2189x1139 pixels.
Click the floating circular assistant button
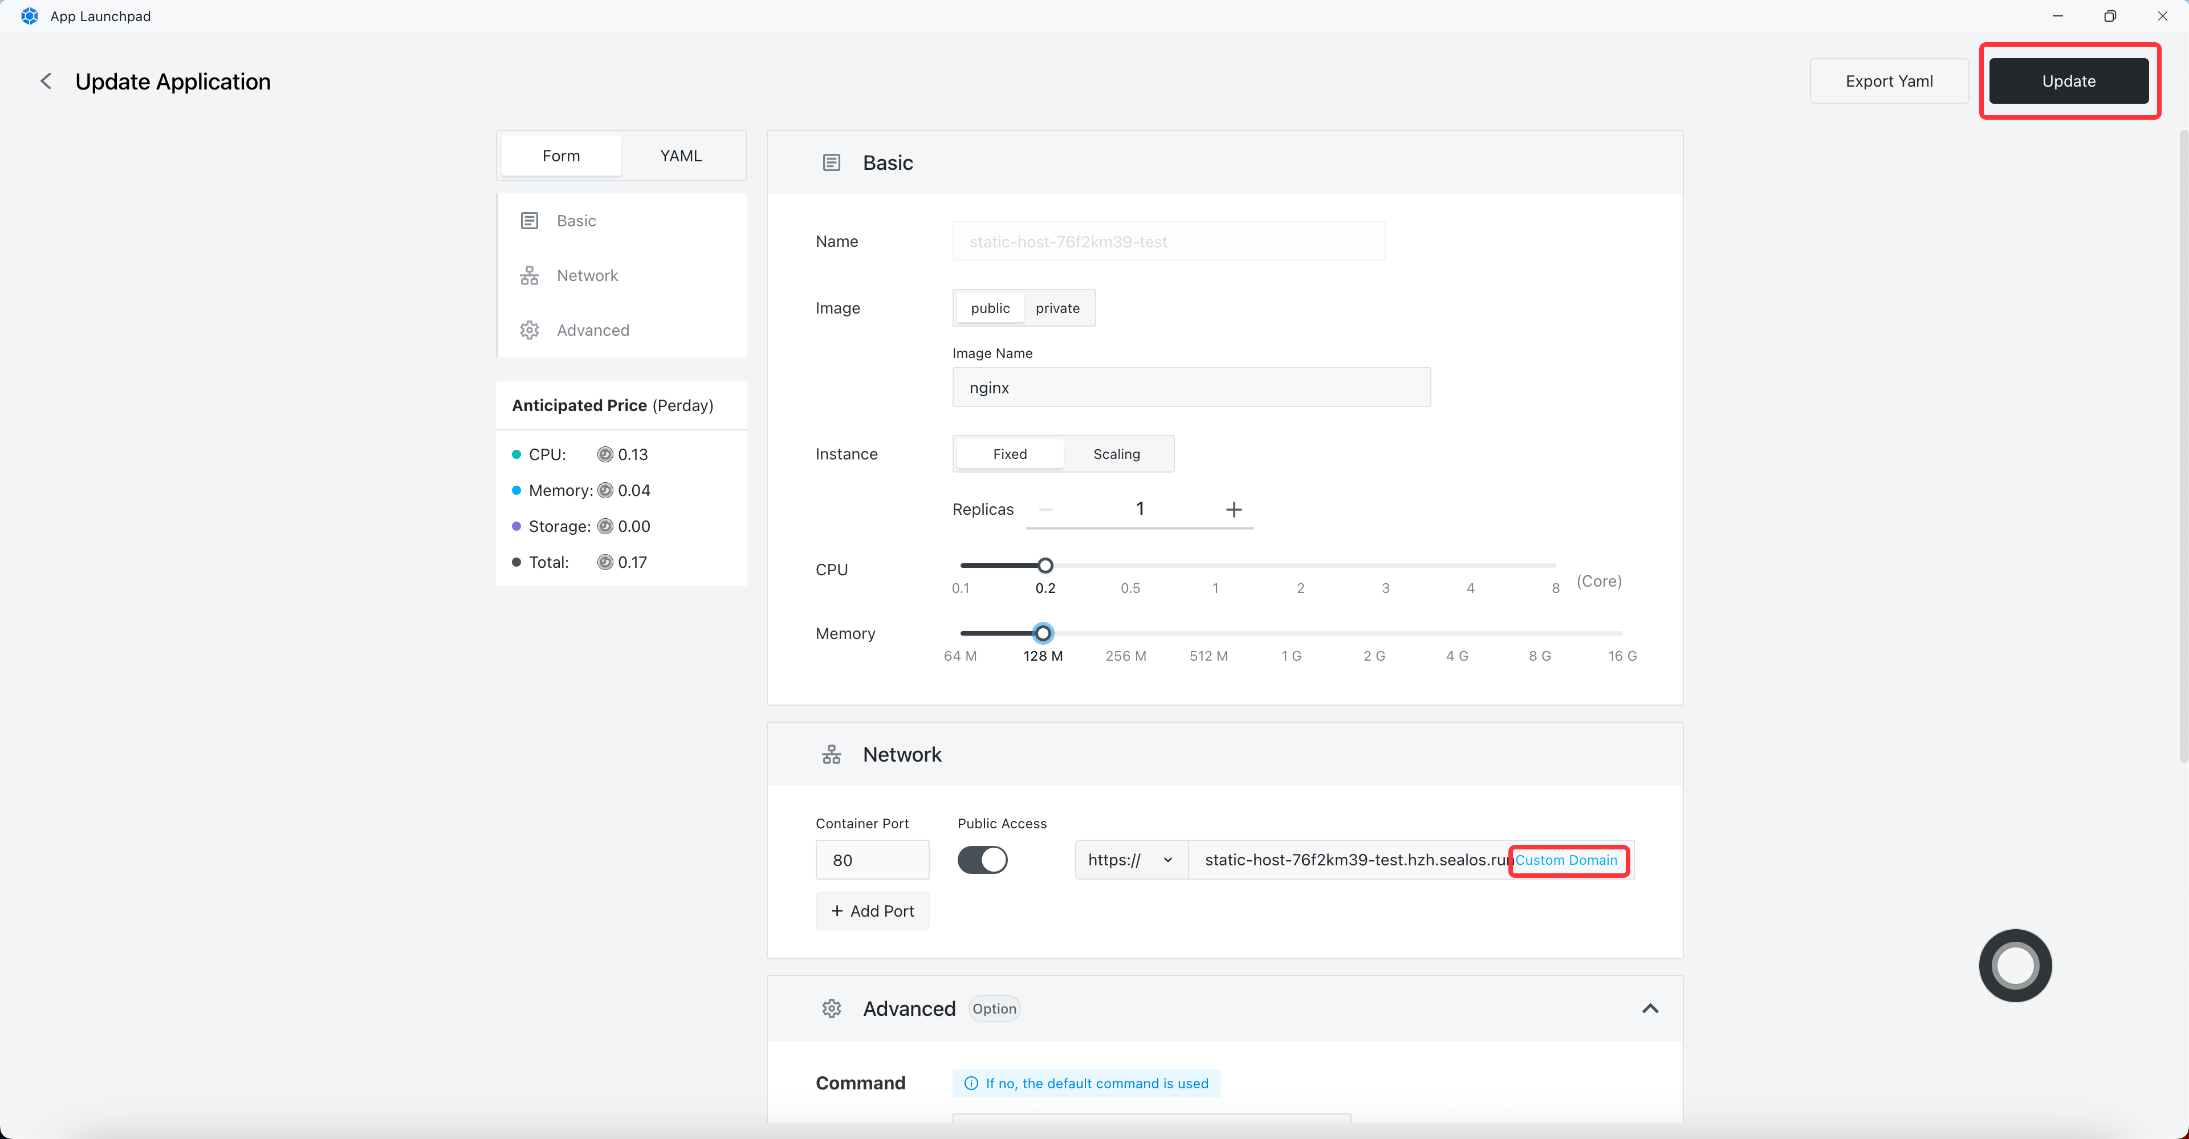(2015, 966)
